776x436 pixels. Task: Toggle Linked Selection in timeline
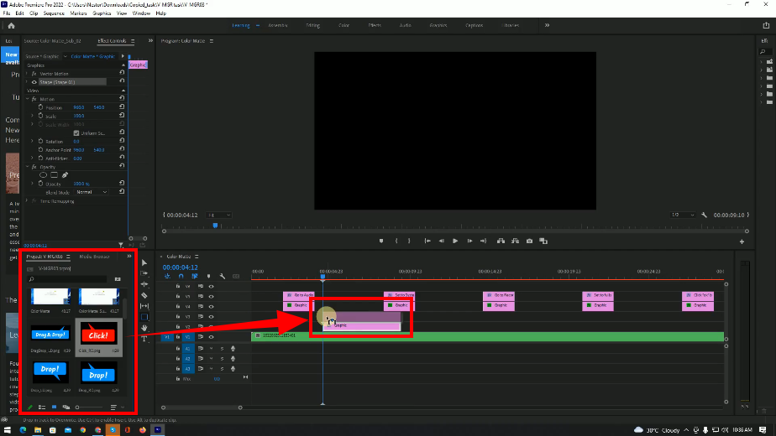click(195, 277)
